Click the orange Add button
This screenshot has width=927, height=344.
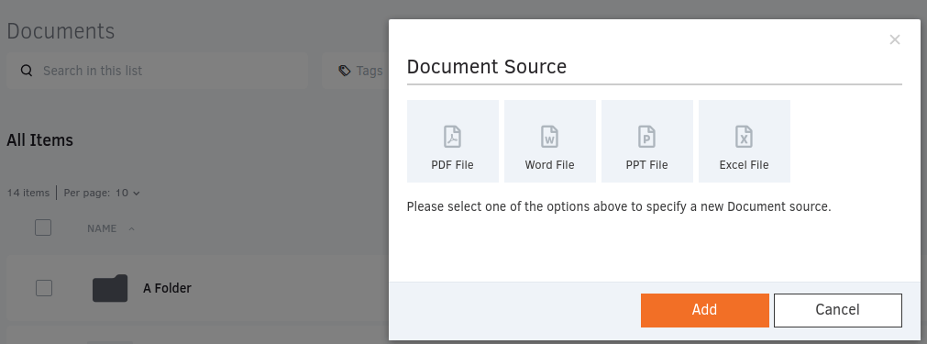[705, 310]
